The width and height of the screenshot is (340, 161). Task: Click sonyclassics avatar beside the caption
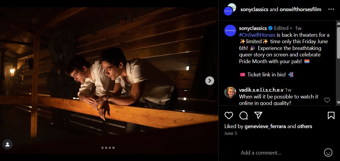click(x=230, y=31)
